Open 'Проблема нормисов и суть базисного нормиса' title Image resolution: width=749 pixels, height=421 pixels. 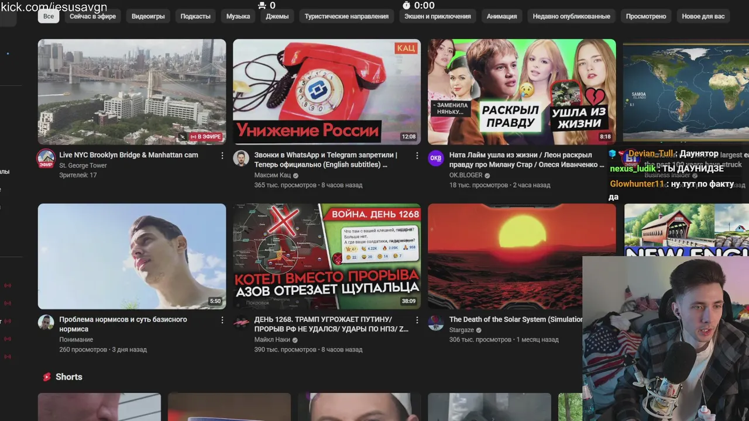(123, 324)
